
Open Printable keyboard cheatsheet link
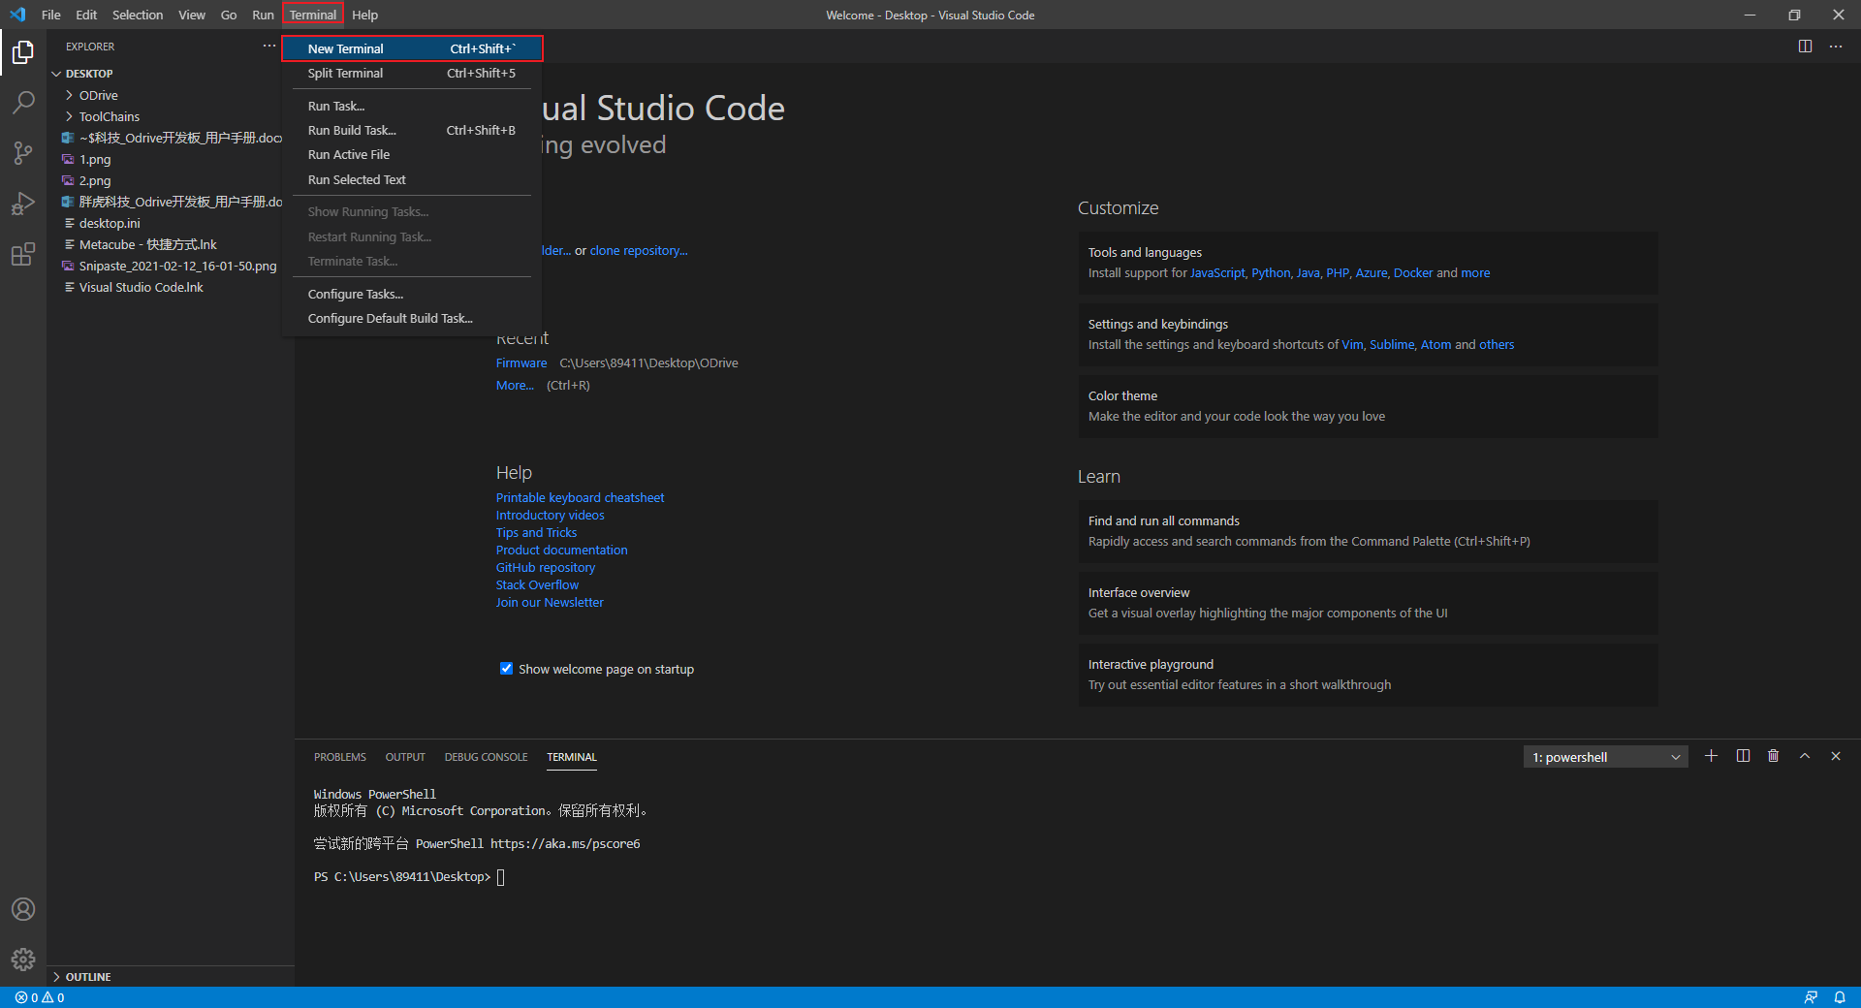580,497
